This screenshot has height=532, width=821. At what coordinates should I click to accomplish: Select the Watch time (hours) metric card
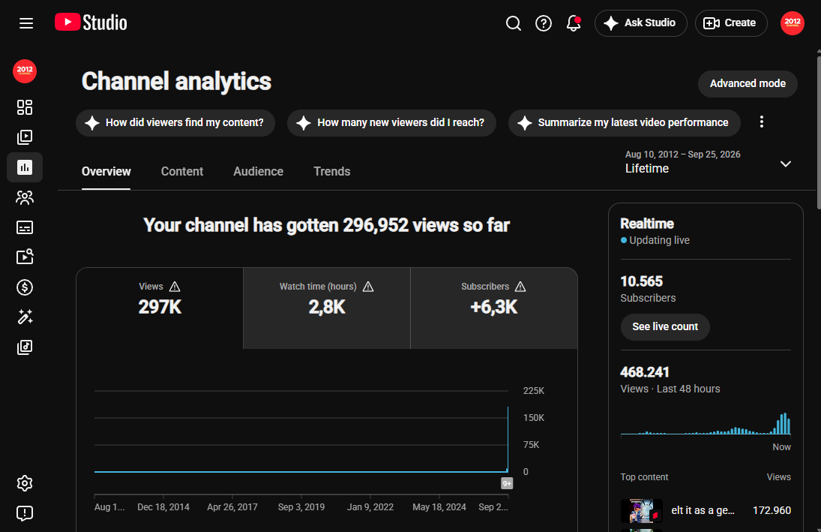tap(327, 308)
